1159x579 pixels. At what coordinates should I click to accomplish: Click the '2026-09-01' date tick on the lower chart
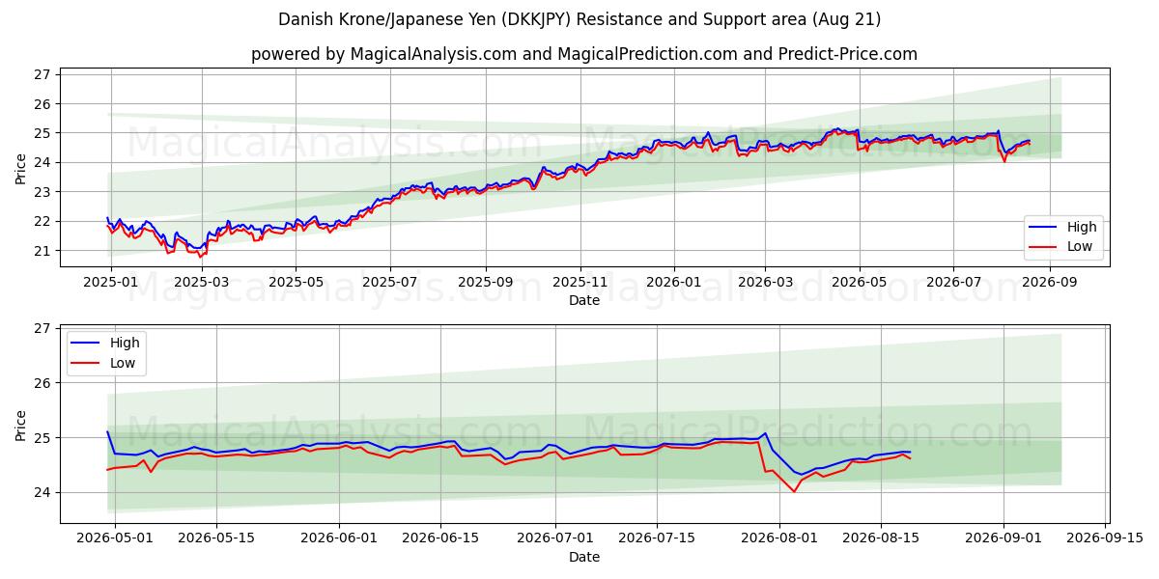[x=1004, y=538]
